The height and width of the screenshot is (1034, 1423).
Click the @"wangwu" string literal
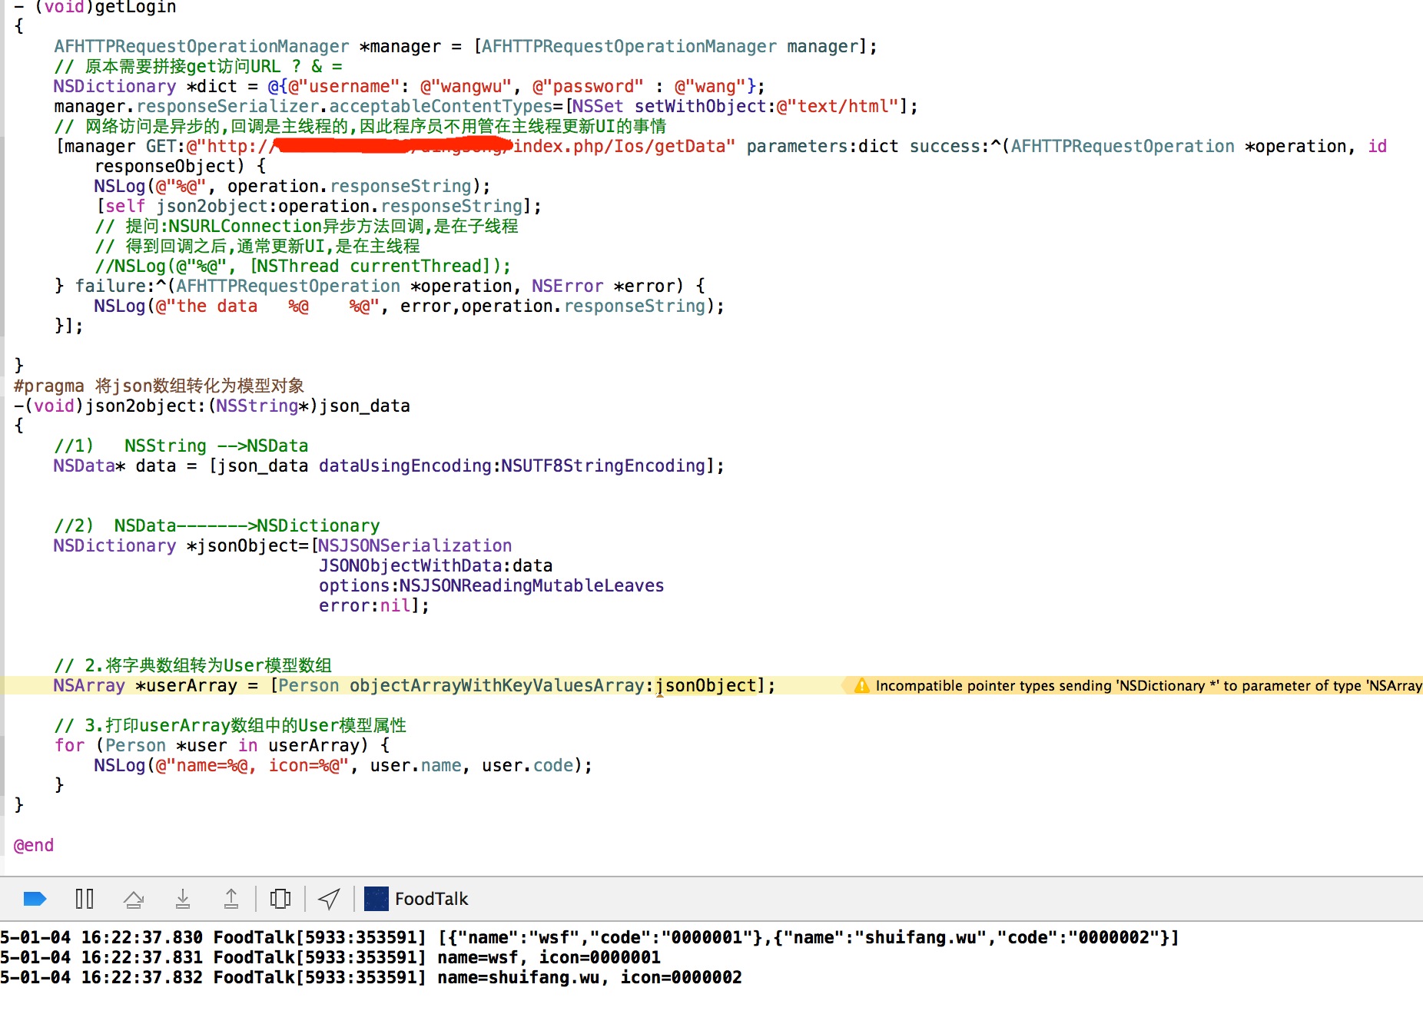466,86
